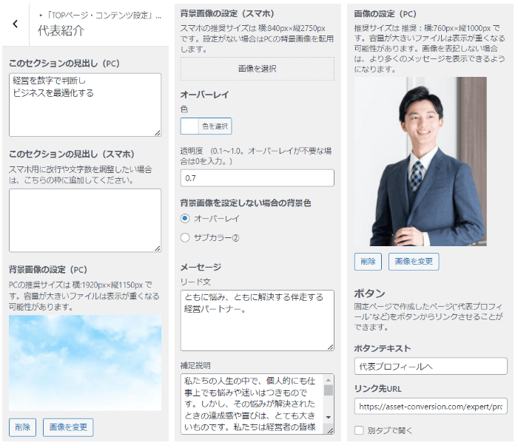Grab the resize handle of the スマホ heading textarea

tap(158, 248)
